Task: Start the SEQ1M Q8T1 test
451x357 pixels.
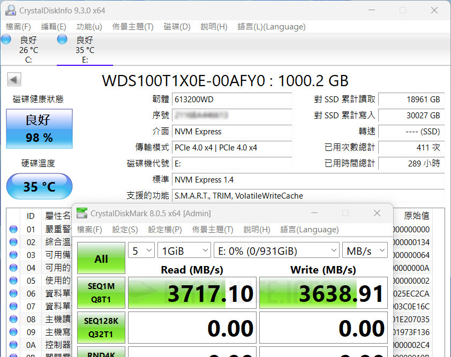Action: (101, 293)
